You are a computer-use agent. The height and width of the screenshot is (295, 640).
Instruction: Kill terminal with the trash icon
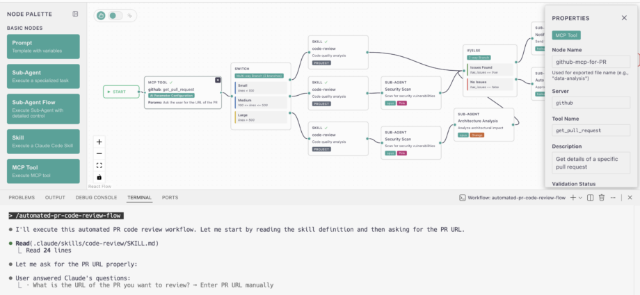coord(601,198)
